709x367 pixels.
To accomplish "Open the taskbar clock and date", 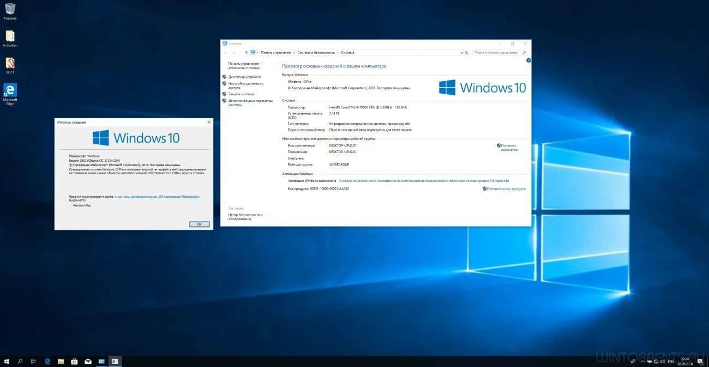I will click(684, 361).
